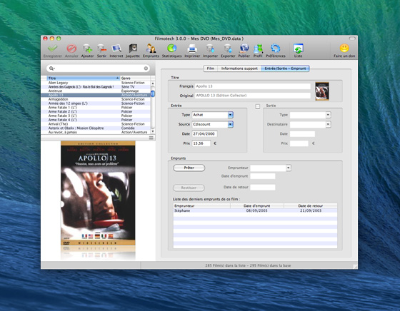Select Alien Legacy in film list
The height and width of the screenshot is (311, 400).
pyautogui.click(x=96, y=83)
